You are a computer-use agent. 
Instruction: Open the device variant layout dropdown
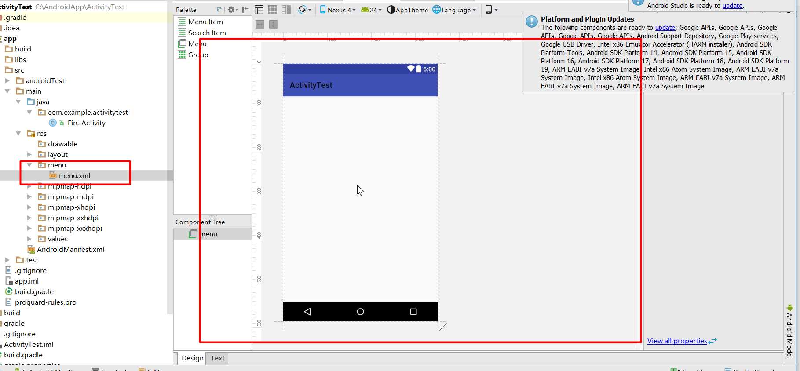click(491, 10)
